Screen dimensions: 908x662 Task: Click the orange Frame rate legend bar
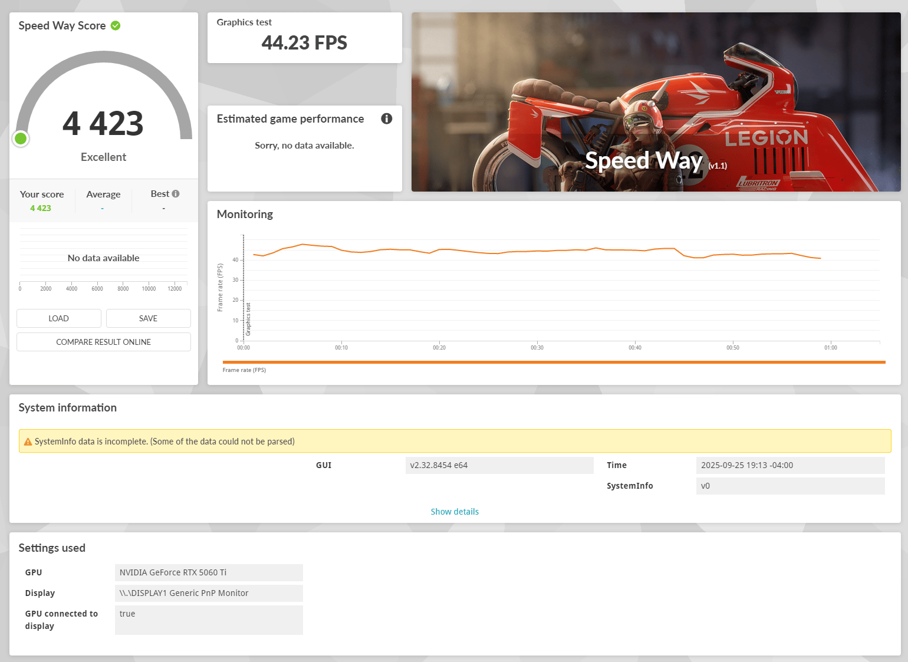(x=554, y=362)
